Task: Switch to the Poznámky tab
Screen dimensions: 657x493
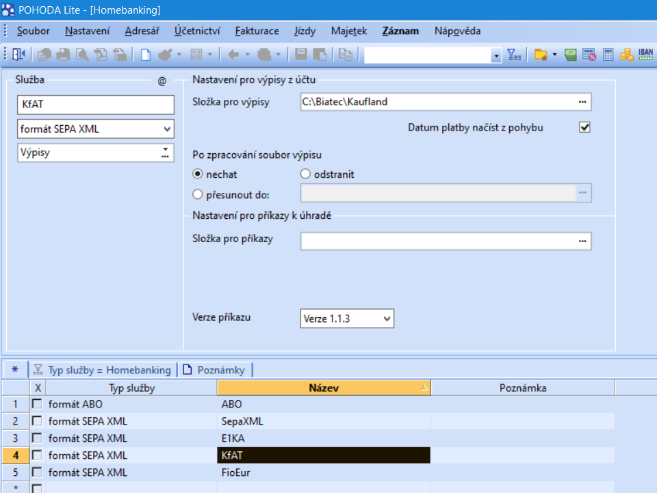Action: 215,370
